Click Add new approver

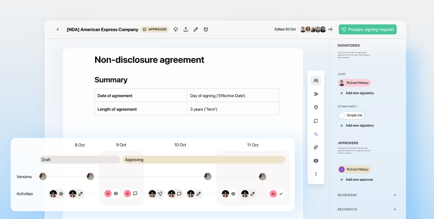(x=357, y=179)
